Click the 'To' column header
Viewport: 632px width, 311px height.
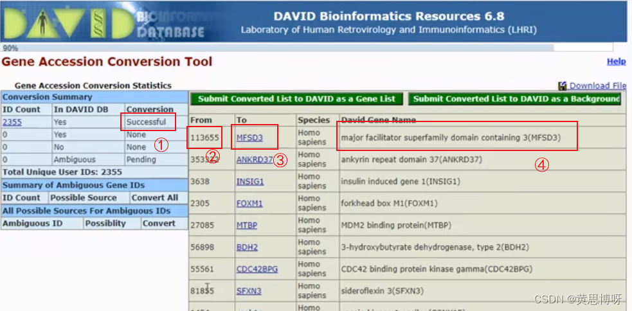242,120
